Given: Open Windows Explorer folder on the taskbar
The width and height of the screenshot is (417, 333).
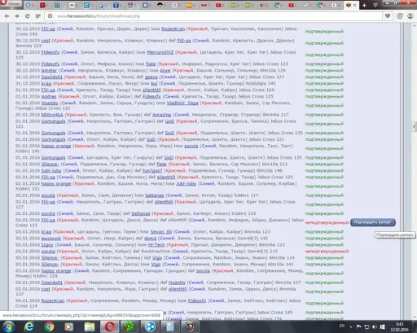Looking at the screenshot, I should tap(90, 326).
